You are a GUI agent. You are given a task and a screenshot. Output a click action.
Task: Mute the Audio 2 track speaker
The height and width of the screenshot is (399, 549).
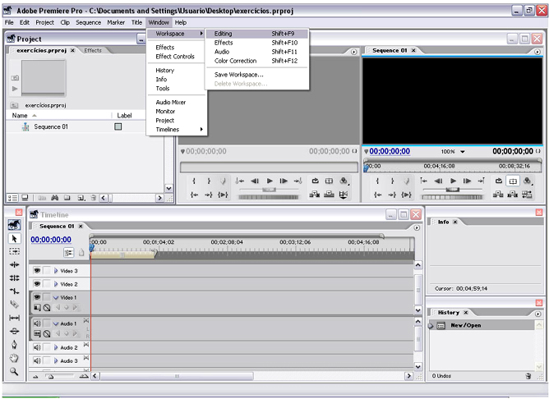click(37, 347)
